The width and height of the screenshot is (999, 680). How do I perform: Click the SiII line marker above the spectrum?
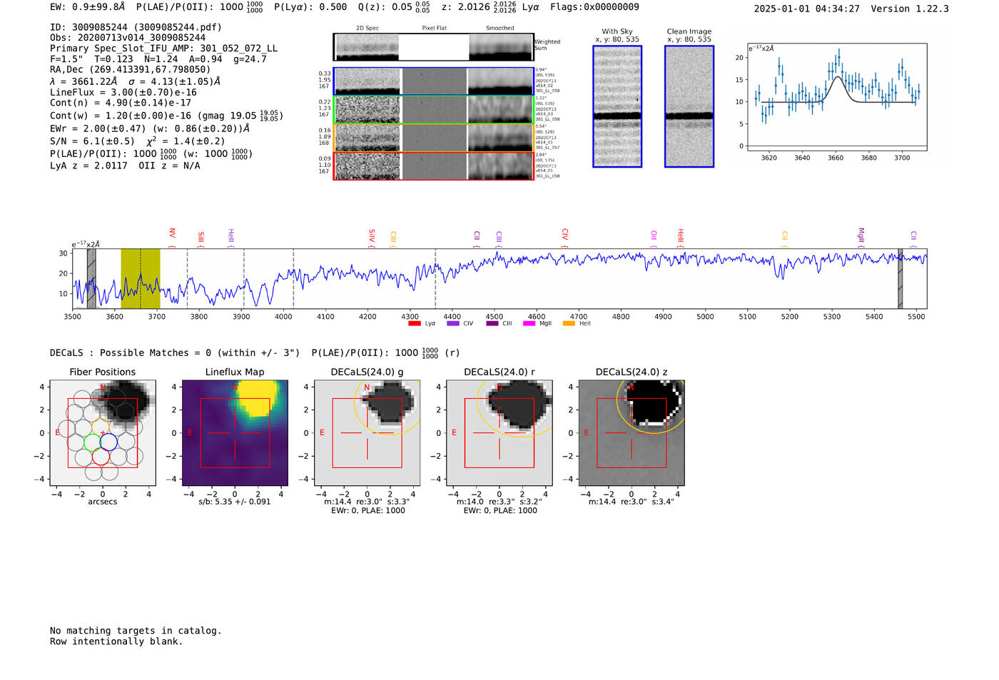(x=201, y=239)
